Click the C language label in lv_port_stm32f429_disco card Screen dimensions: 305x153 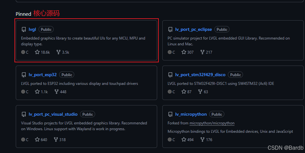tap(174, 92)
